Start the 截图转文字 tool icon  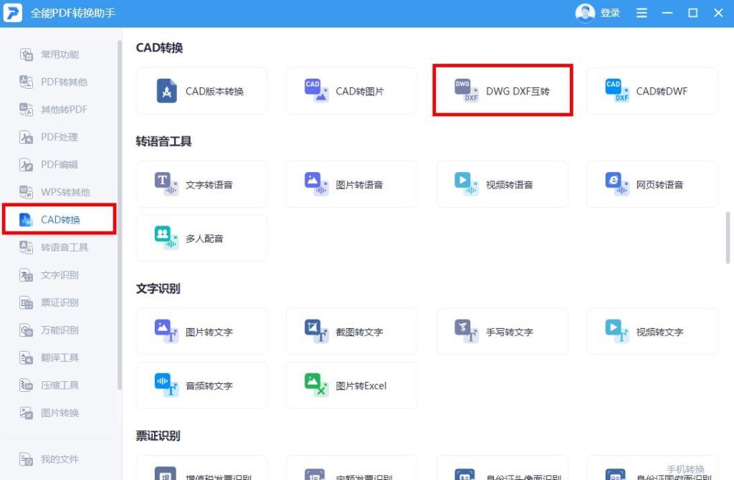pyautogui.click(x=316, y=331)
